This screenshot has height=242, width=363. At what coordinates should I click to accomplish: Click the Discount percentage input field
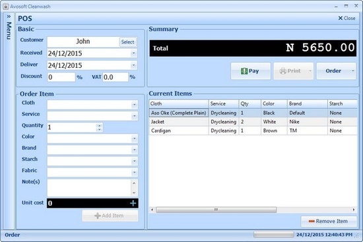point(61,77)
